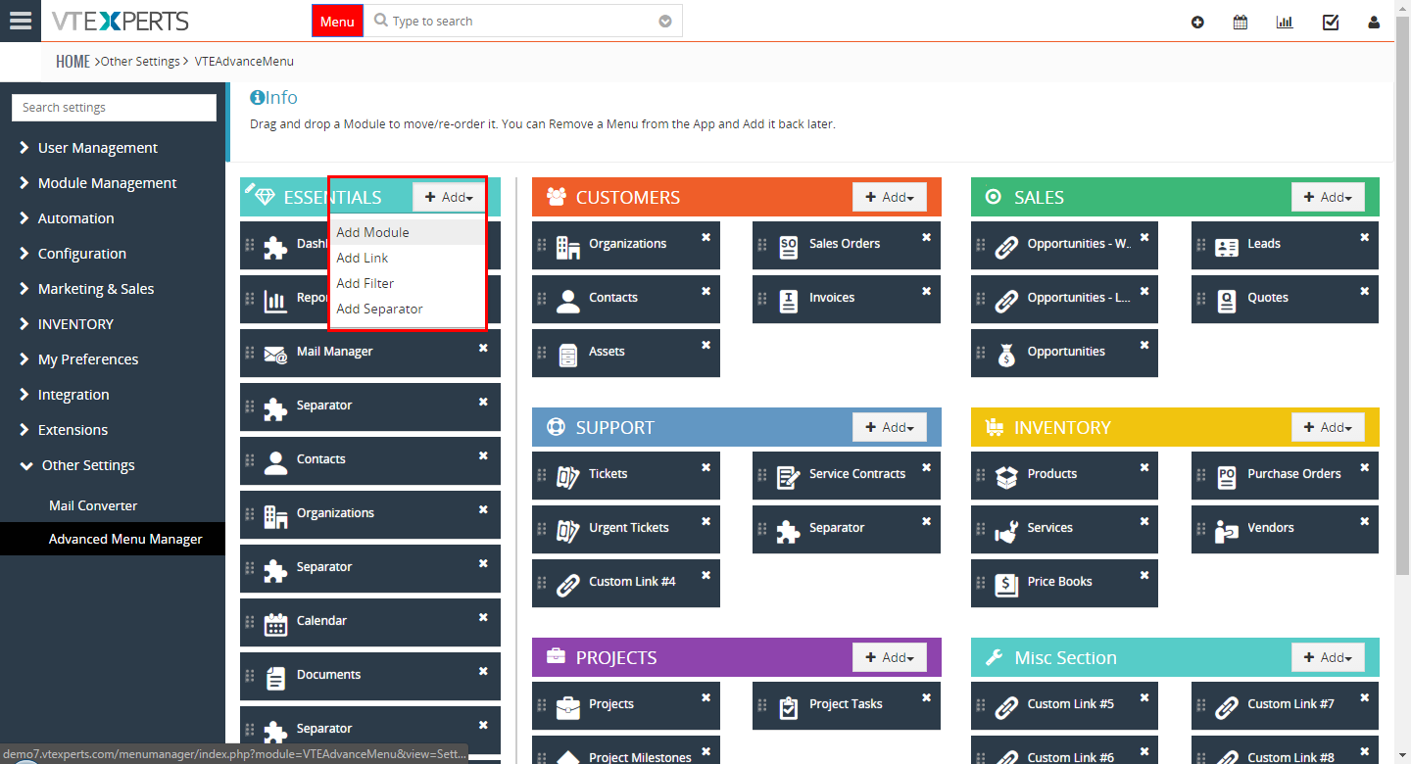Select Add Filter from dropdown
The height and width of the screenshot is (764, 1411).
coord(408,283)
